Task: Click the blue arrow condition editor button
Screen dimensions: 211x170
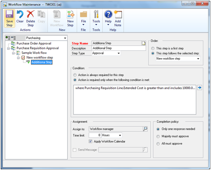Action: [x=200, y=88]
